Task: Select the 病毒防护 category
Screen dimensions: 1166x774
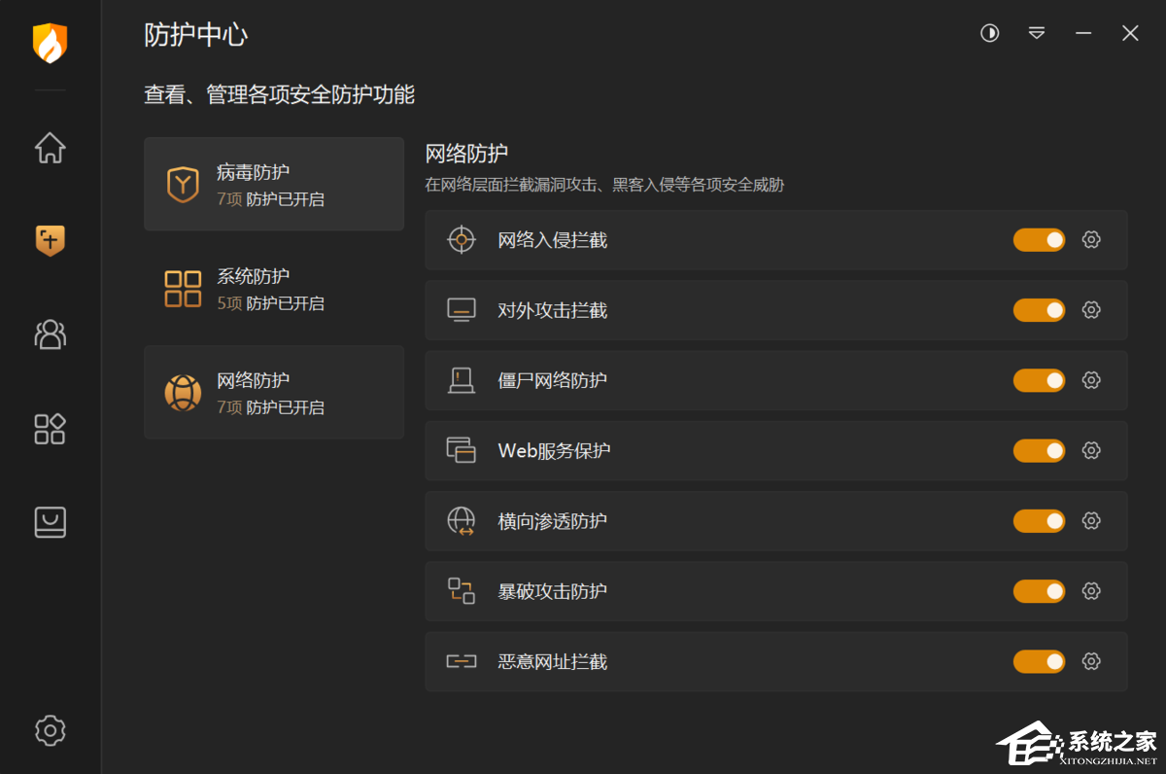Action: pos(274,184)
